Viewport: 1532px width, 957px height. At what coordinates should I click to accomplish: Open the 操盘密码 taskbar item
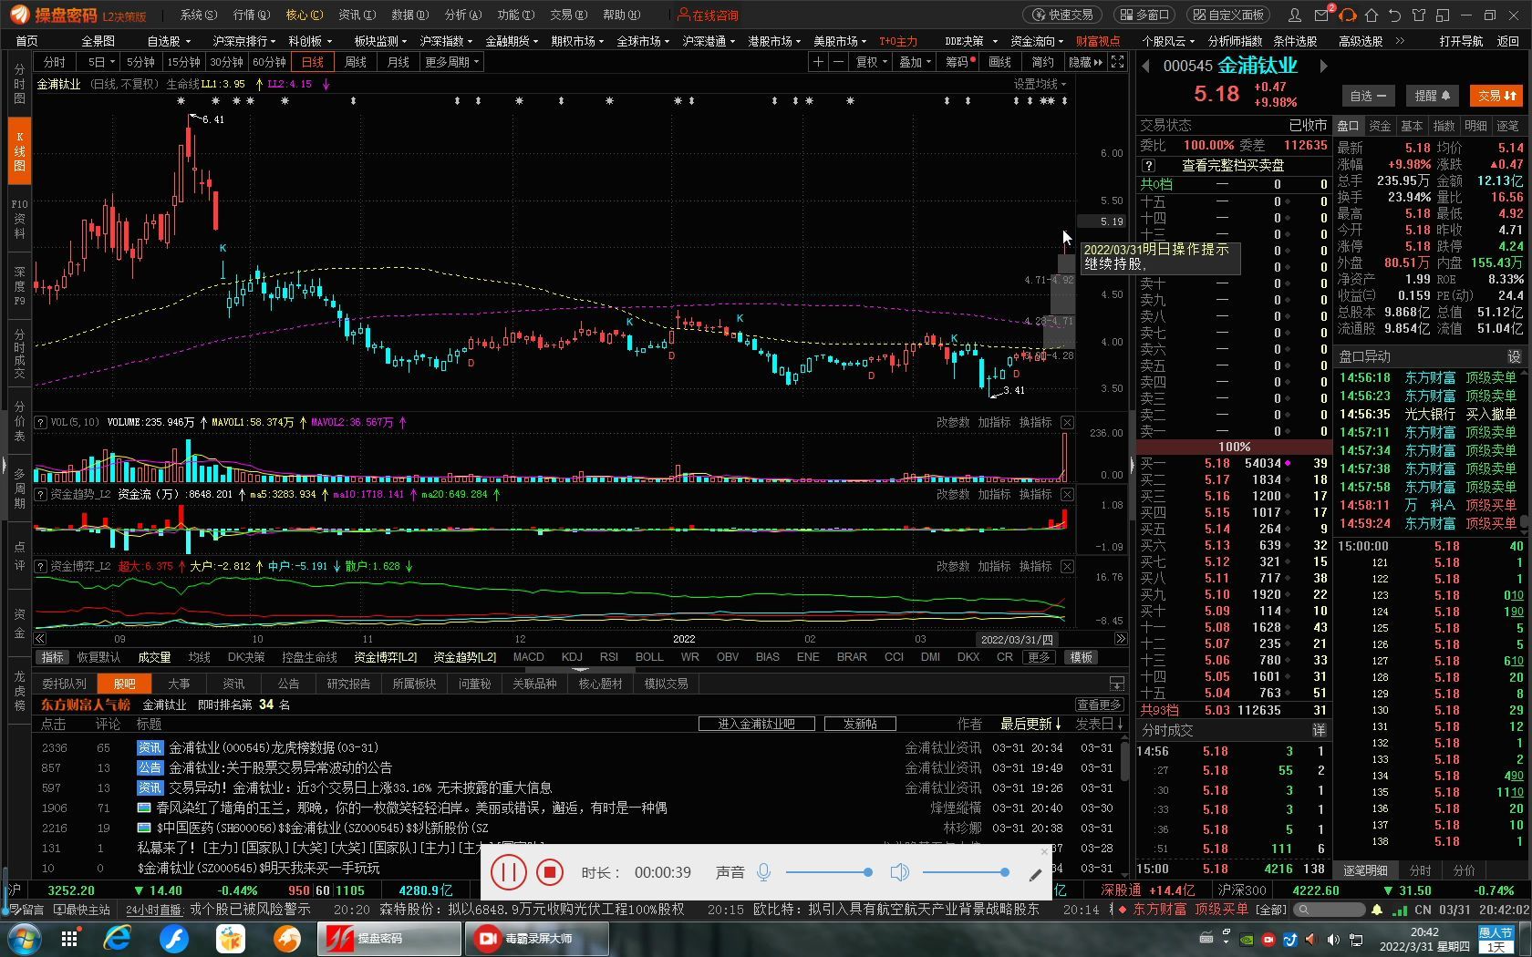388,938
